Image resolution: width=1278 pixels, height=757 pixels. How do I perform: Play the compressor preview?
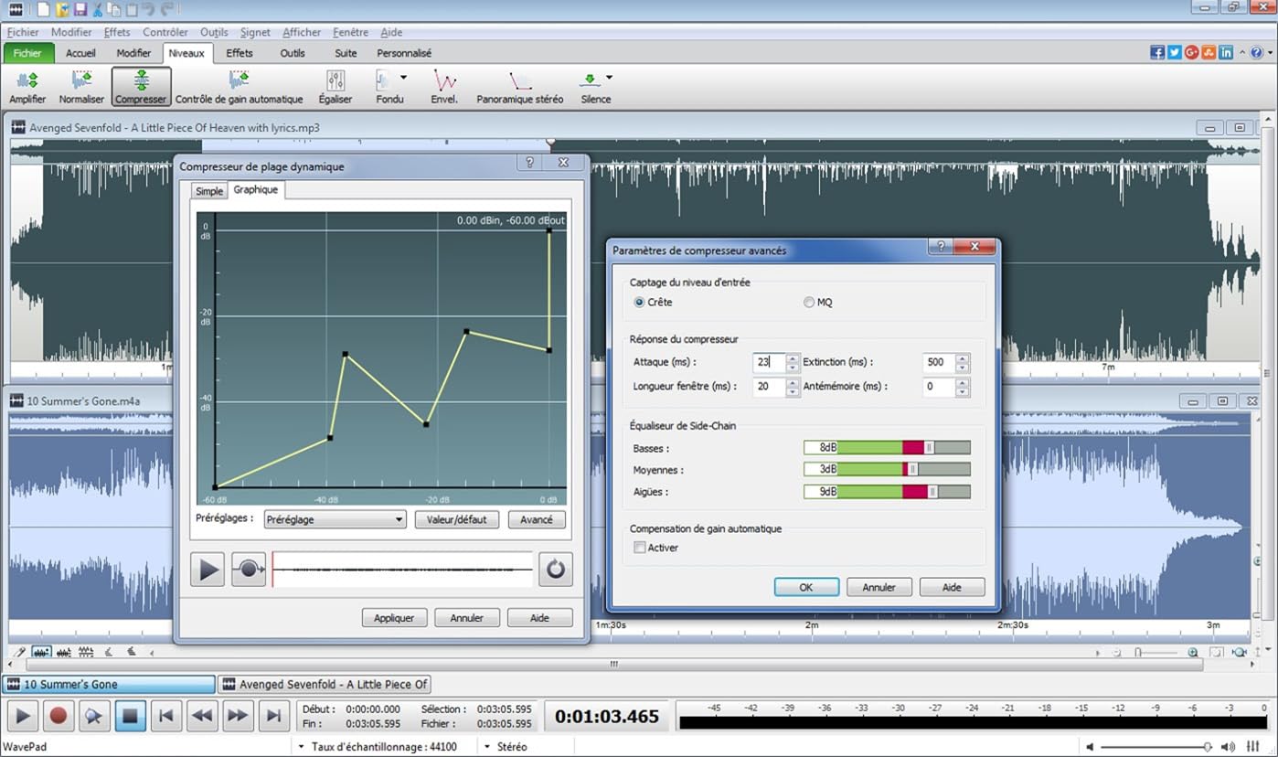pyautogui.click(x=208, y=570)
